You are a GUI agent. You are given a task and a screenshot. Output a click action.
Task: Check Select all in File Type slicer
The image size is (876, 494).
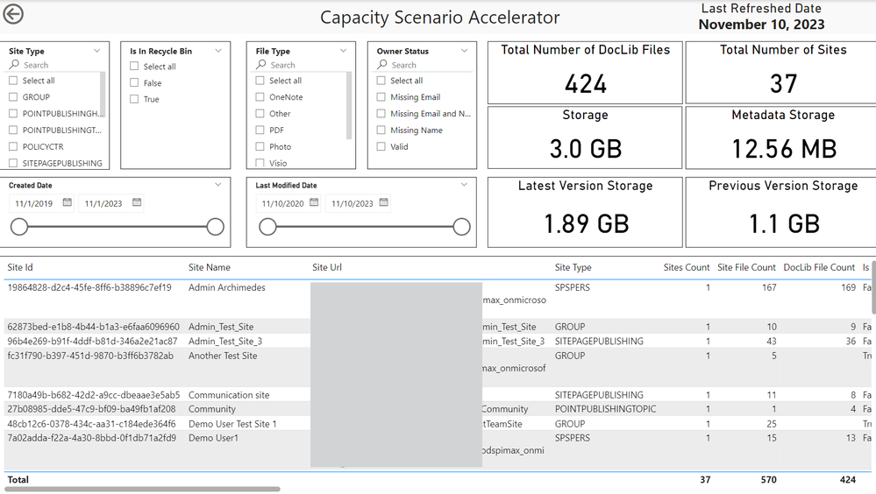pyautogui.click(x=260, y=81)
